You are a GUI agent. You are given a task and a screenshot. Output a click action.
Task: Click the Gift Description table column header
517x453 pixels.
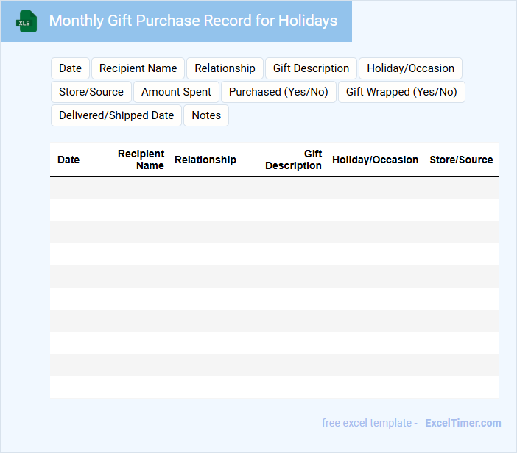(x=293, y=160)
